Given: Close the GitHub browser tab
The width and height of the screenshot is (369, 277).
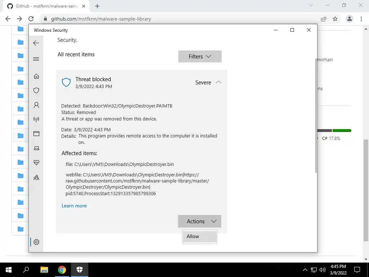Looking at the screenshot, I should (84, 6).
